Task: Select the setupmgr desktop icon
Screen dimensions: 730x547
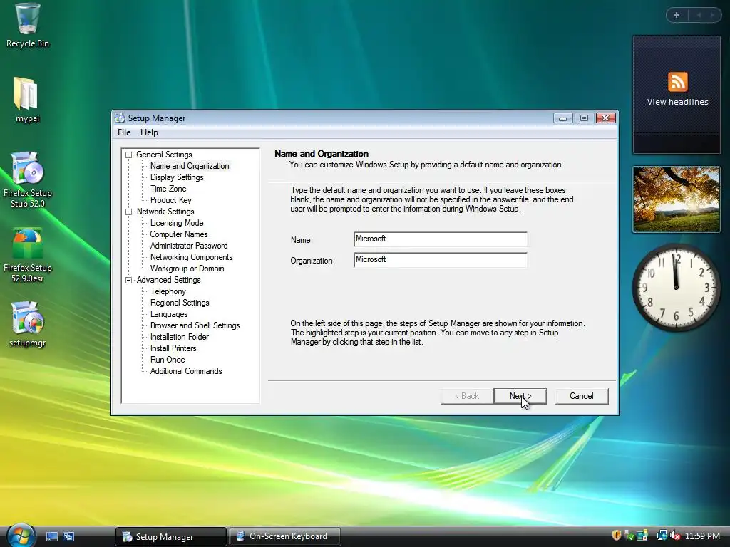Action: (28, 324)
